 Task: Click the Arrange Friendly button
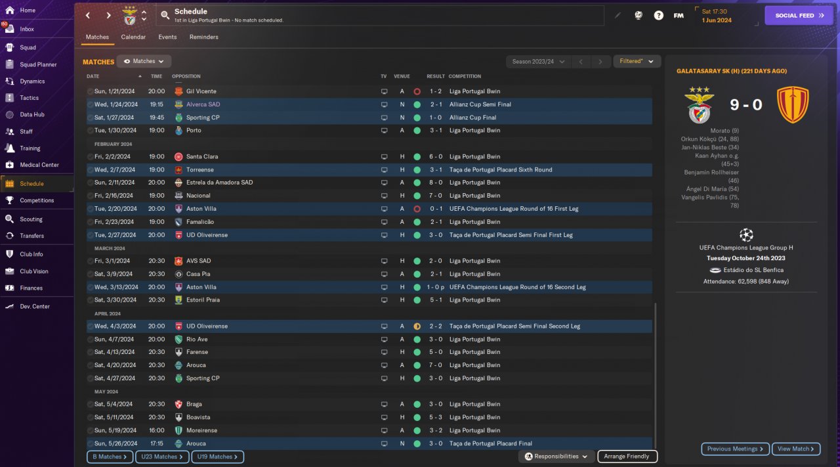627,456
